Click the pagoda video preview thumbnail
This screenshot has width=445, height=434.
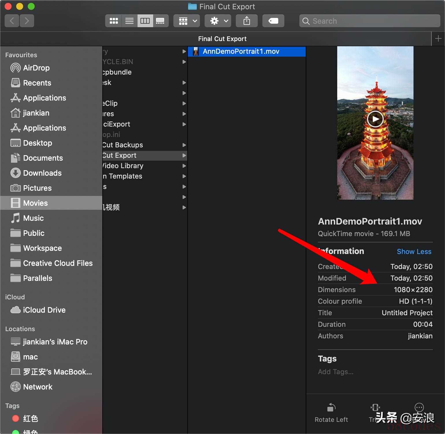375,123
